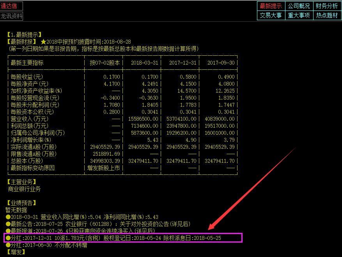Select the 2017-12-31 column header
This screenshot has height=257, width=342.
click(x=183, y=63)
